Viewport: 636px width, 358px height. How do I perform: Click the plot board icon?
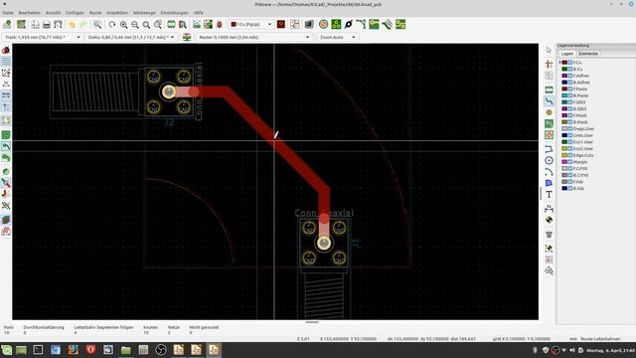tap(58, 25)
